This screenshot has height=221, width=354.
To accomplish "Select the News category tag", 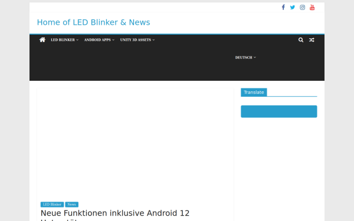I will point(72,204).
